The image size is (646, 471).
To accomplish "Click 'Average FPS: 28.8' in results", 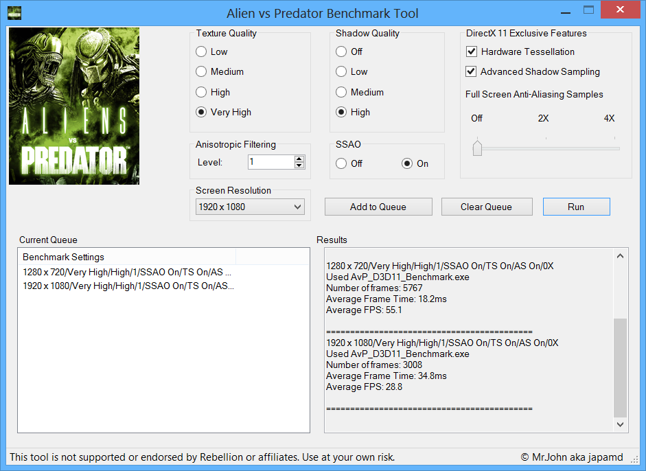I will 365,387.
